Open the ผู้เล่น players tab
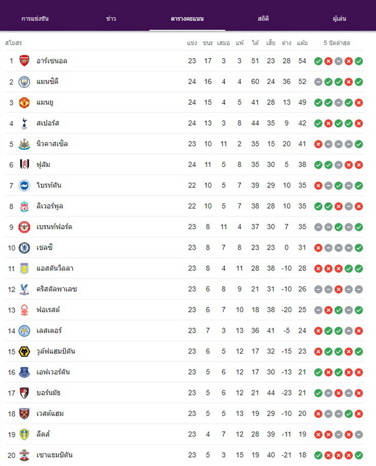The image size is (376, 466). (339, 18)
